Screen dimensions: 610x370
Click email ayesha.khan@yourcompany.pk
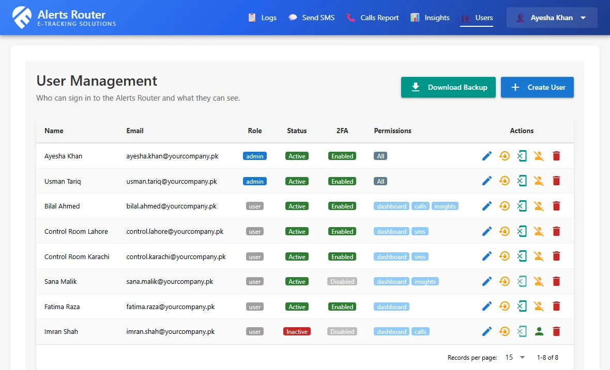pyautogui.click(x=172, y=156)
